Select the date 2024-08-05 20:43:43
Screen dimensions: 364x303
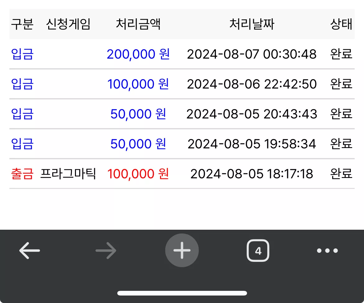pyautogui.click(x=252, y=114)
